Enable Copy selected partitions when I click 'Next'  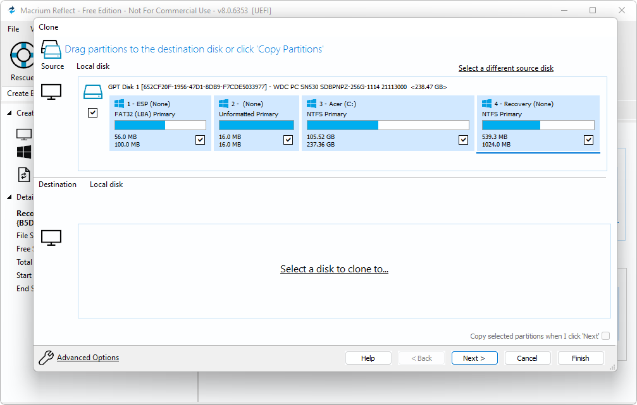pos(605,335)
